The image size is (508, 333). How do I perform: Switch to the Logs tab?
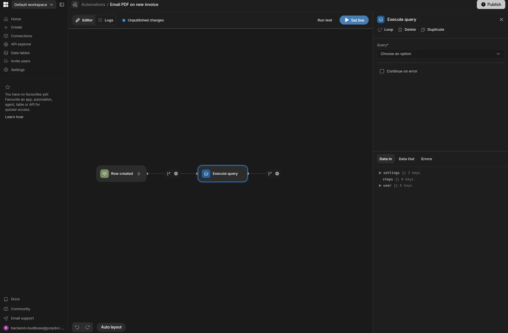click(x=106, y=20)
